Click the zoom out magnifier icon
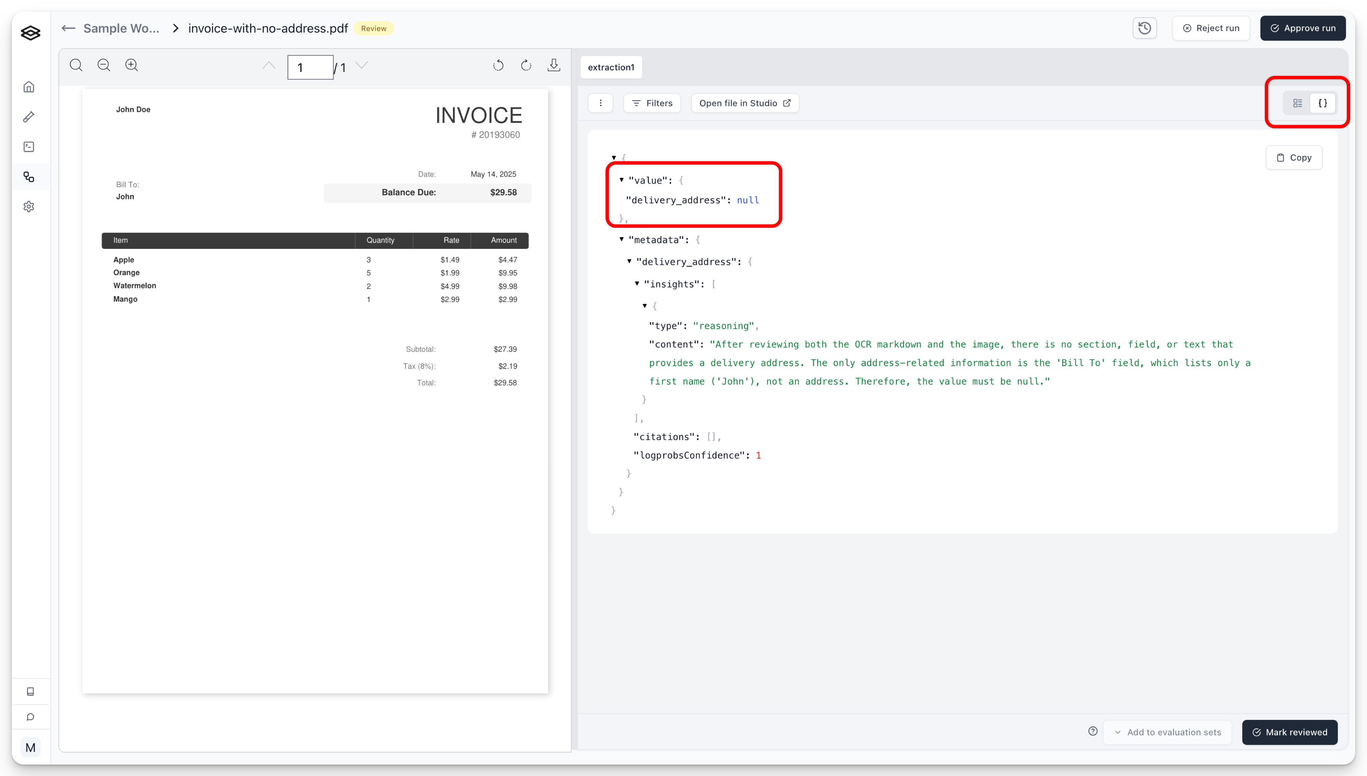 pos(104,65)
